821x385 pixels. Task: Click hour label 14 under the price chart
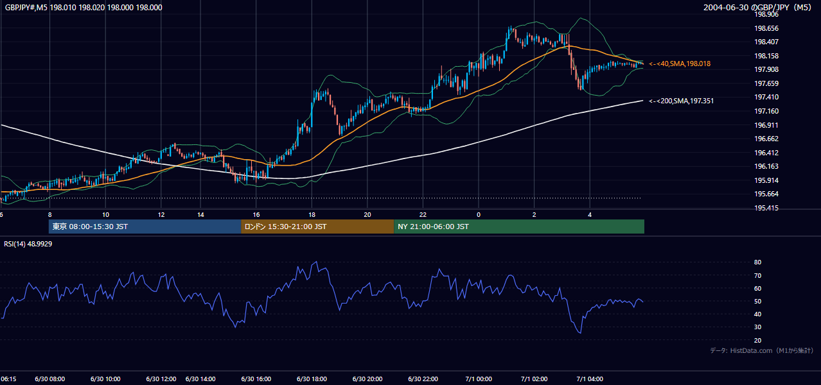200,214
